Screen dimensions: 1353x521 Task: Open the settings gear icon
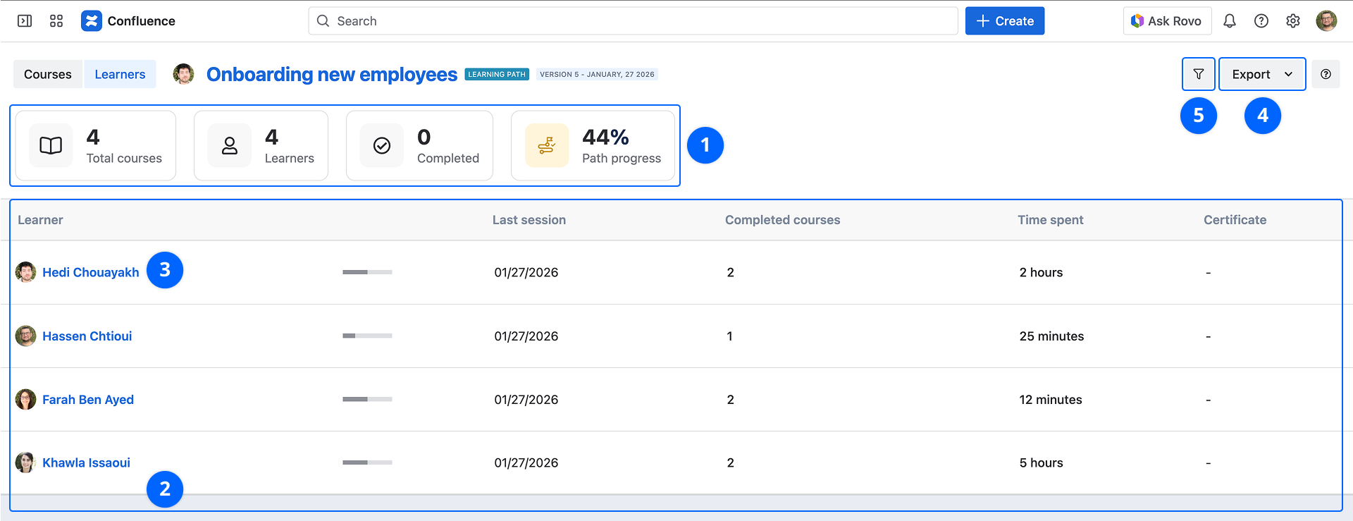tap(1292, 21)
